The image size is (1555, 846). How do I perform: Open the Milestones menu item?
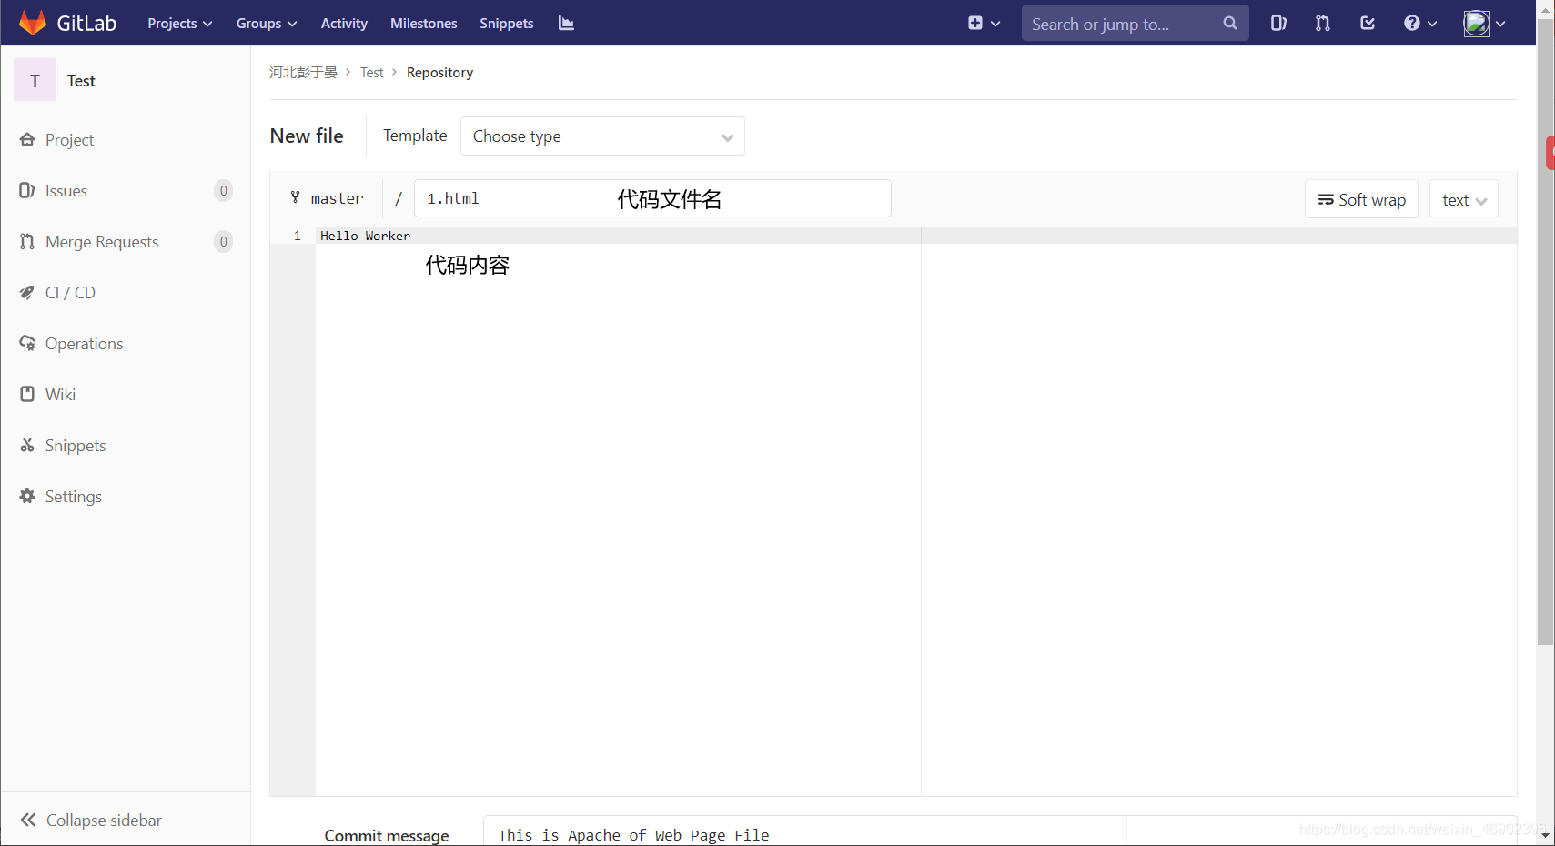coord(423,23)
